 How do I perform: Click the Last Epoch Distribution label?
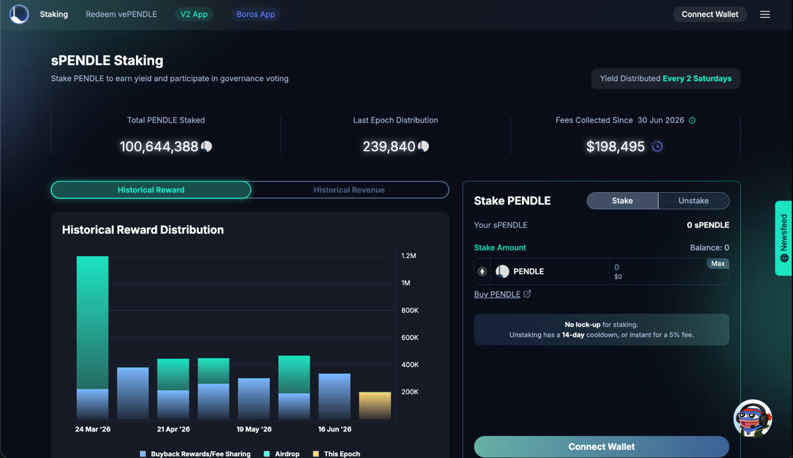396,120
